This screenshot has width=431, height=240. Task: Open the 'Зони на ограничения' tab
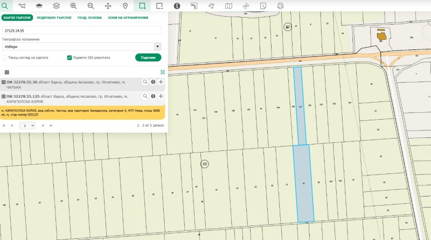[x=128, y=18]
